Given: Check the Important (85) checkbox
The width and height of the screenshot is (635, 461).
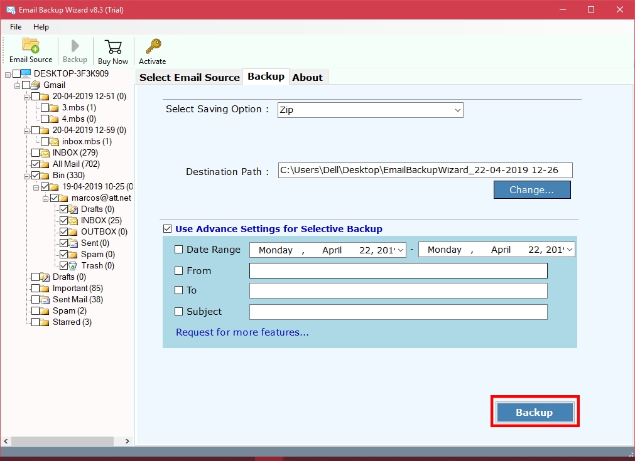Looking at the screenshot, I should point(35,289).
